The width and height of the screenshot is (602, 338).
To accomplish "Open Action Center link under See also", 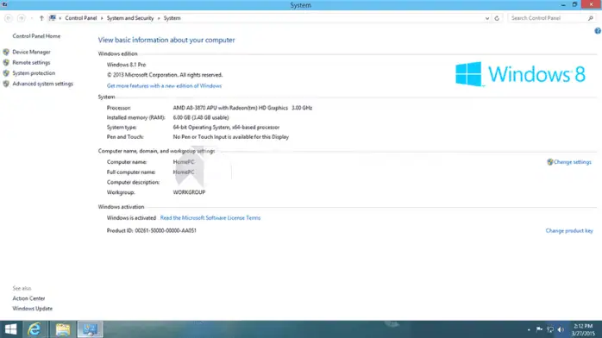I will [28, 298].
